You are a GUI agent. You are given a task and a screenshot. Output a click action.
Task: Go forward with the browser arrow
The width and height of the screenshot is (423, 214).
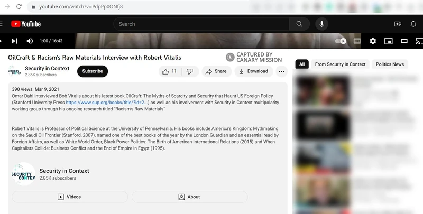tap(7, 6)
